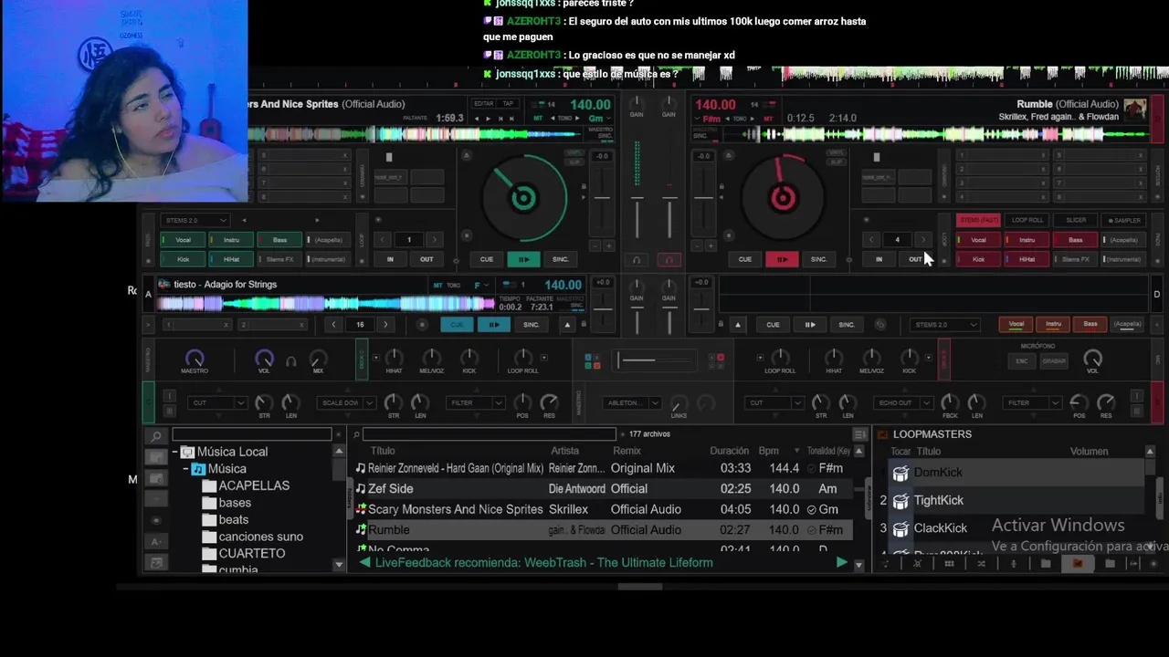Open the right FILTER effect dropdown
Screen dimensions: 1169x657
click(1032, 402)
